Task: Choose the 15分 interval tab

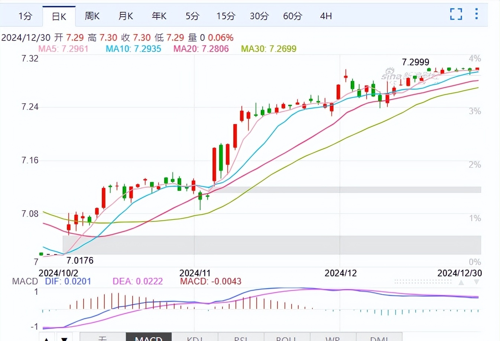Action: 226,16
